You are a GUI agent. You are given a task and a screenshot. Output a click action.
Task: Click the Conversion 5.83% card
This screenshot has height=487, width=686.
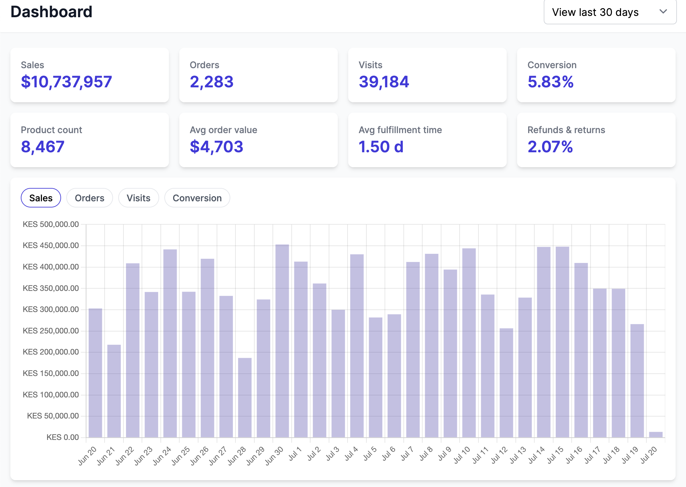(x=596, y=75)
